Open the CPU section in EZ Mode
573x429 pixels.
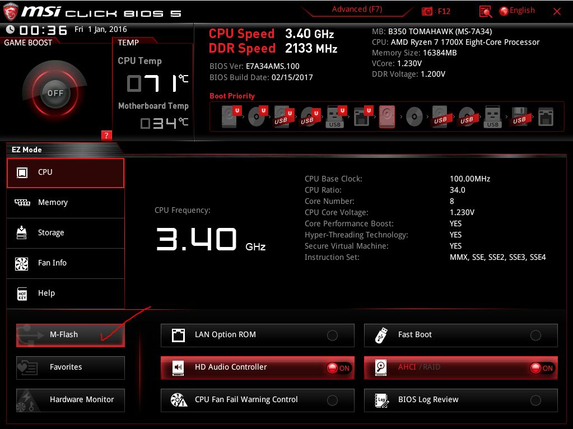(66, 173)
